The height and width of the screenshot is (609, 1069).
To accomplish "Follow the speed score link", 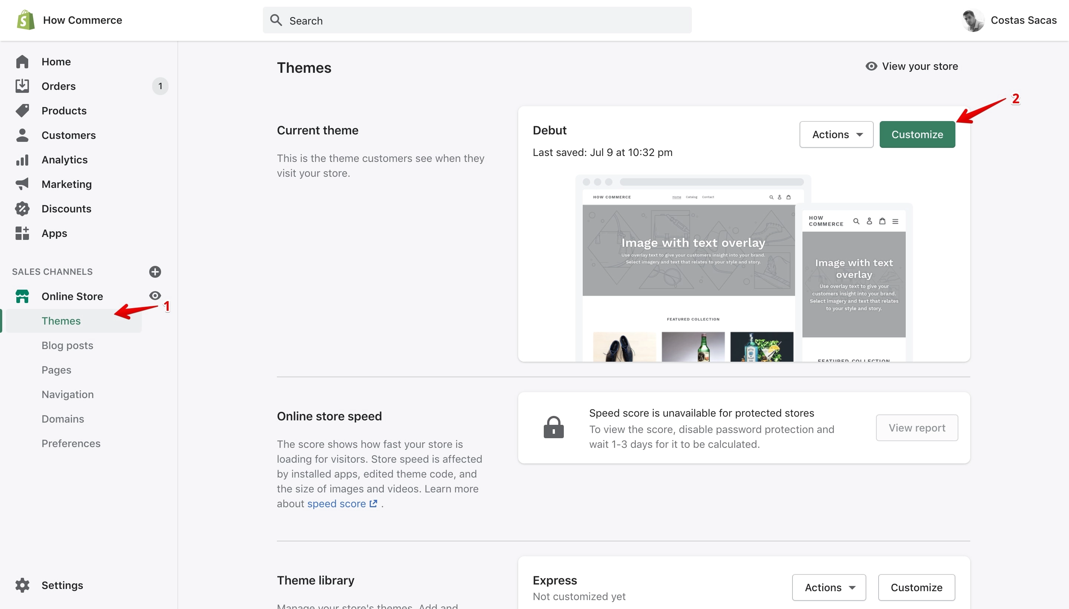I will pos(342,504).
